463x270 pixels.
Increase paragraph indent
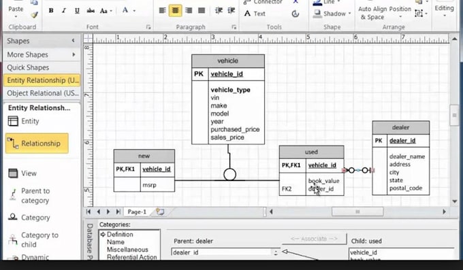(x=231, y=11)
